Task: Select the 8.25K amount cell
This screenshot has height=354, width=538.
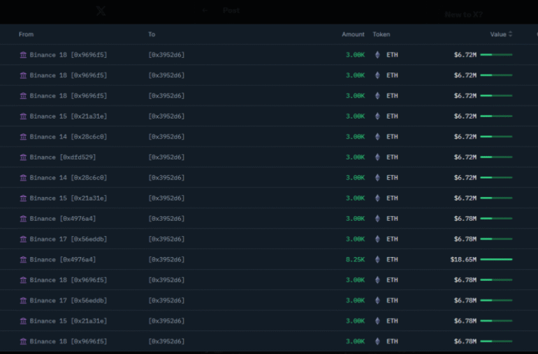Action: [x=355, y=260]
